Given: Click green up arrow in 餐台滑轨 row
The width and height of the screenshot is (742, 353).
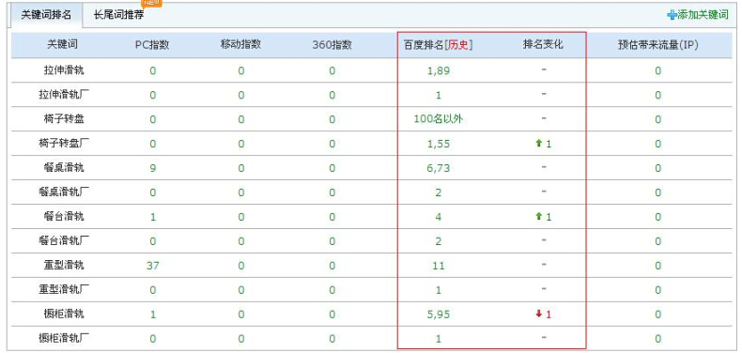Looking at the screenshot, I should (x=538, y=216).
